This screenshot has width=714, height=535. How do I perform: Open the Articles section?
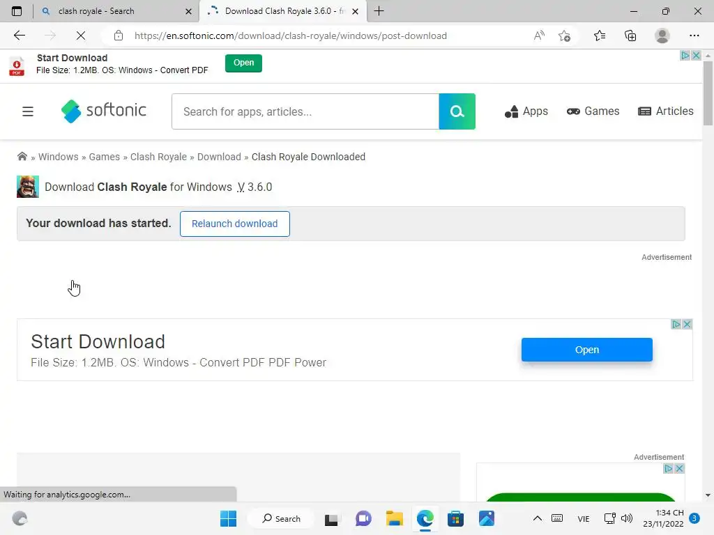666,111
